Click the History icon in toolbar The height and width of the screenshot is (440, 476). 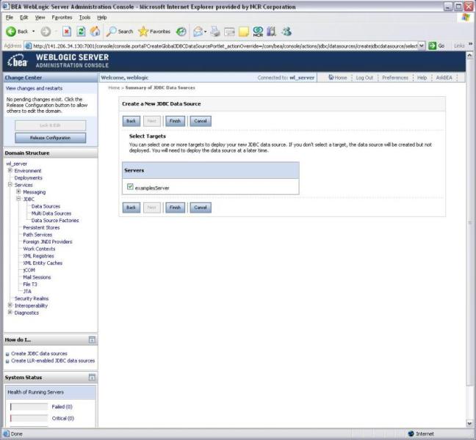point(181,32)
